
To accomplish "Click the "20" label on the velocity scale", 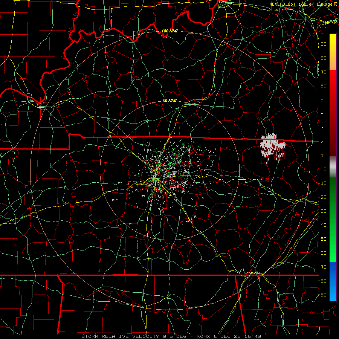I will [324, 141].
